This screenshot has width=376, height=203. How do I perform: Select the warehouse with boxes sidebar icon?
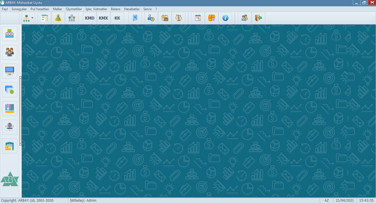click(10, 146)
